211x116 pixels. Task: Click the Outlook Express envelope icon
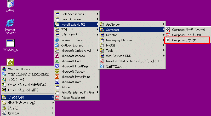(x=57, y=45)
